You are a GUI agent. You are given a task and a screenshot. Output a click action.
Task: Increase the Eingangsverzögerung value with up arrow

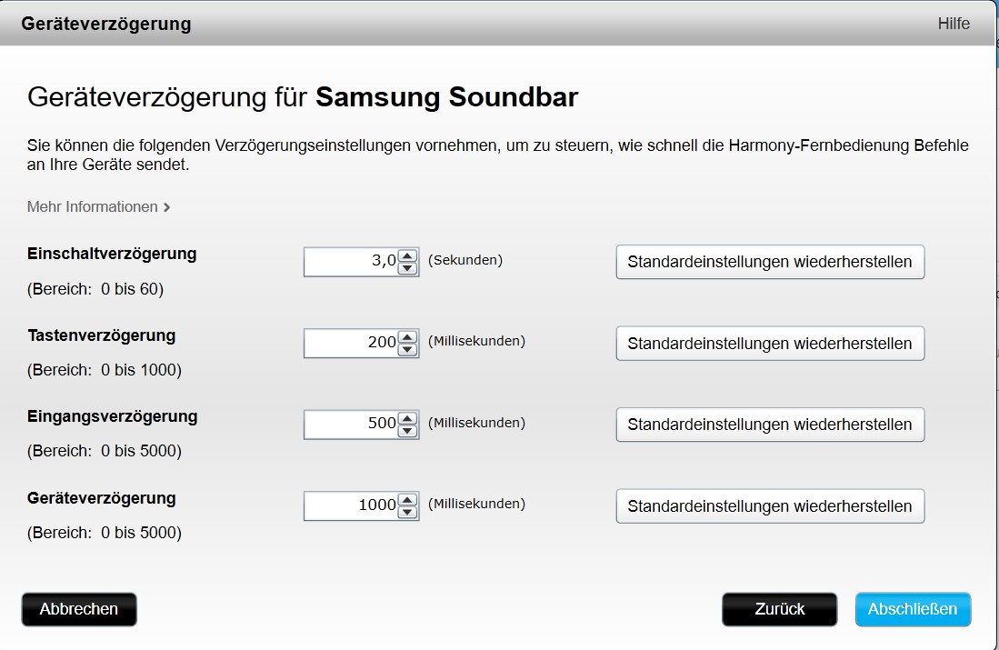[408, 419]
